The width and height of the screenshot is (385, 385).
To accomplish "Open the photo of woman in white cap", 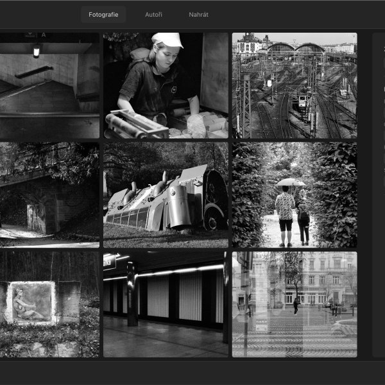I will pos(166,85).
